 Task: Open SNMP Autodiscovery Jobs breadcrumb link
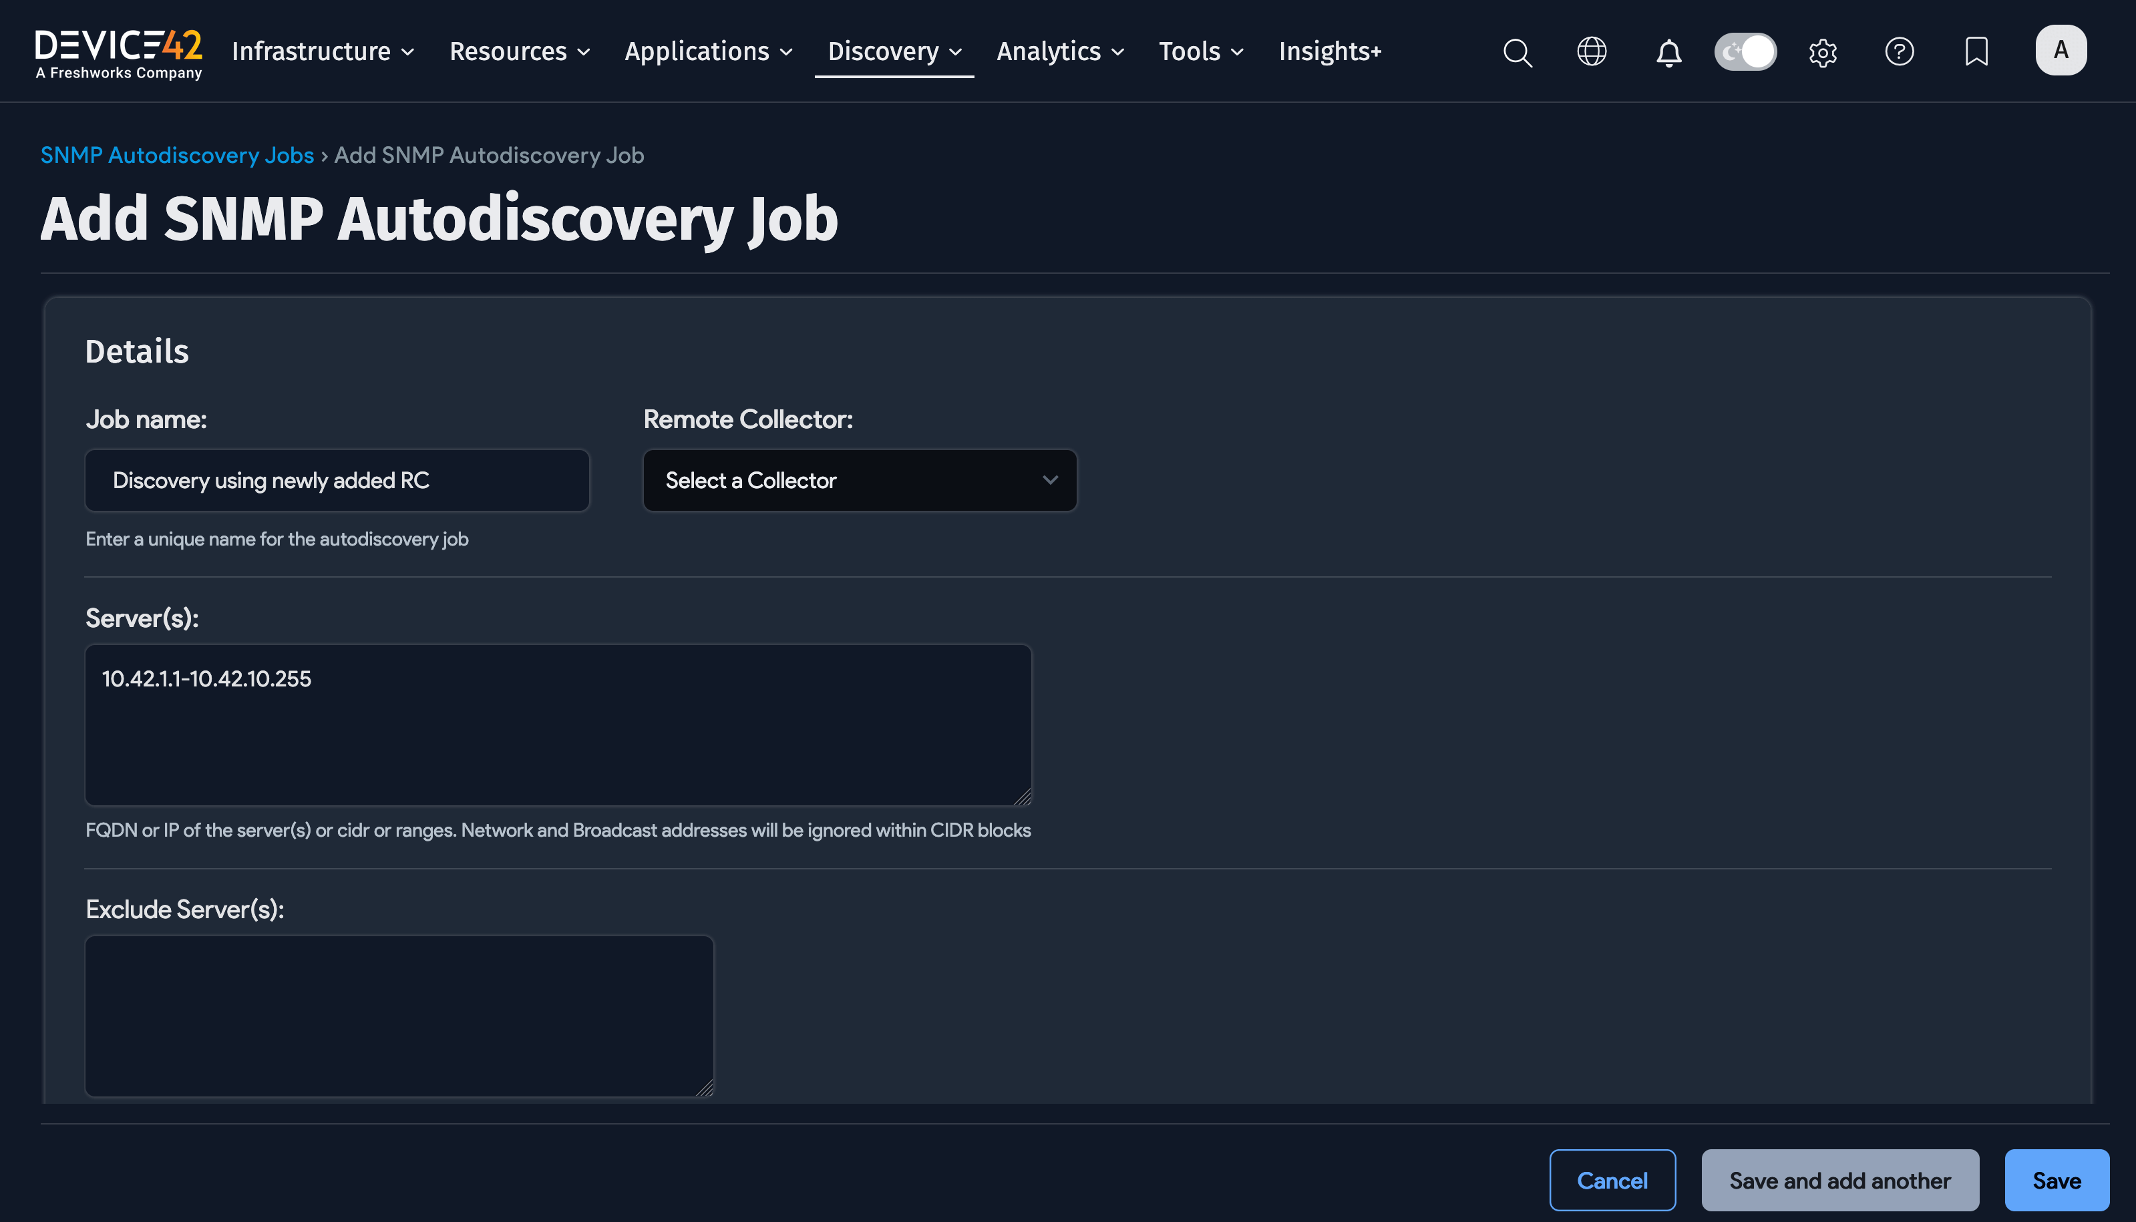point(176,156)
